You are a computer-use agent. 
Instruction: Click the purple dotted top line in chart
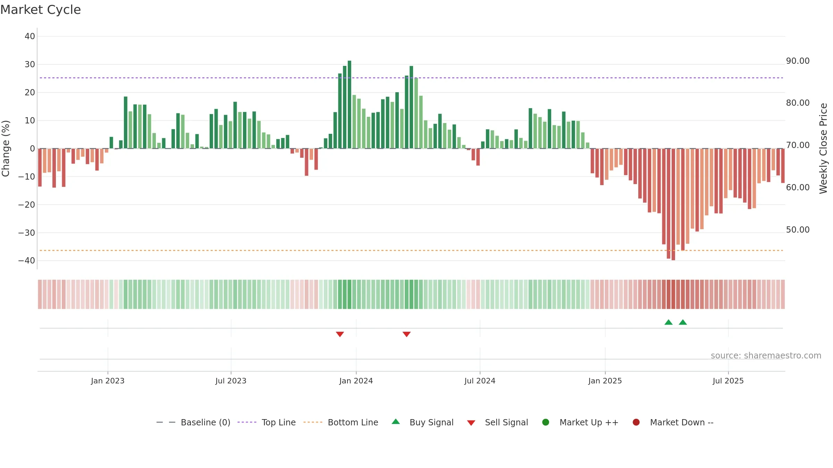pos(411,78)
